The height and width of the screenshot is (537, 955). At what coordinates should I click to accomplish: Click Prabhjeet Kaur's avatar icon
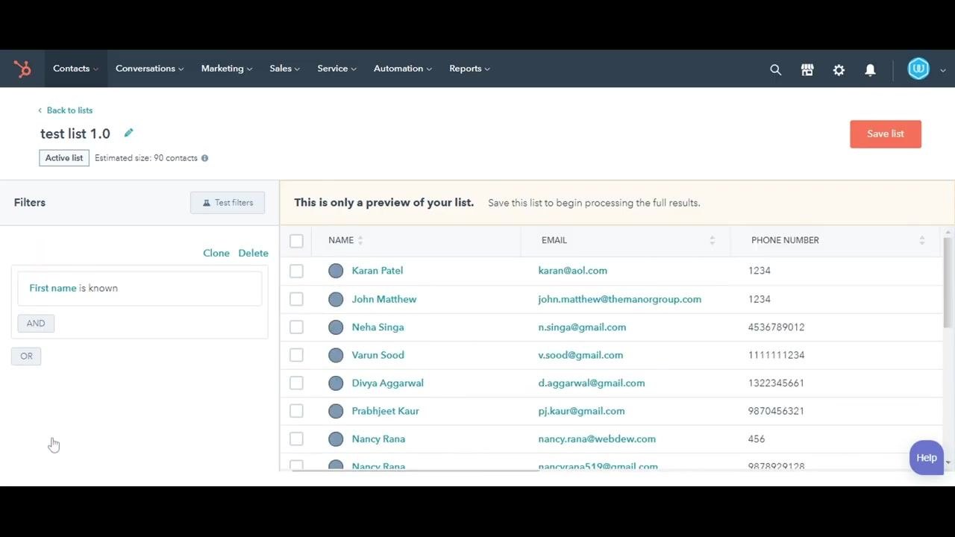coord(336,411)
